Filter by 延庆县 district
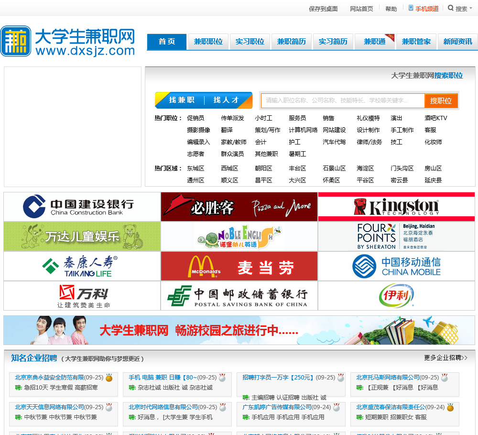Screen dimensions: 478x435 coord(433,180)
